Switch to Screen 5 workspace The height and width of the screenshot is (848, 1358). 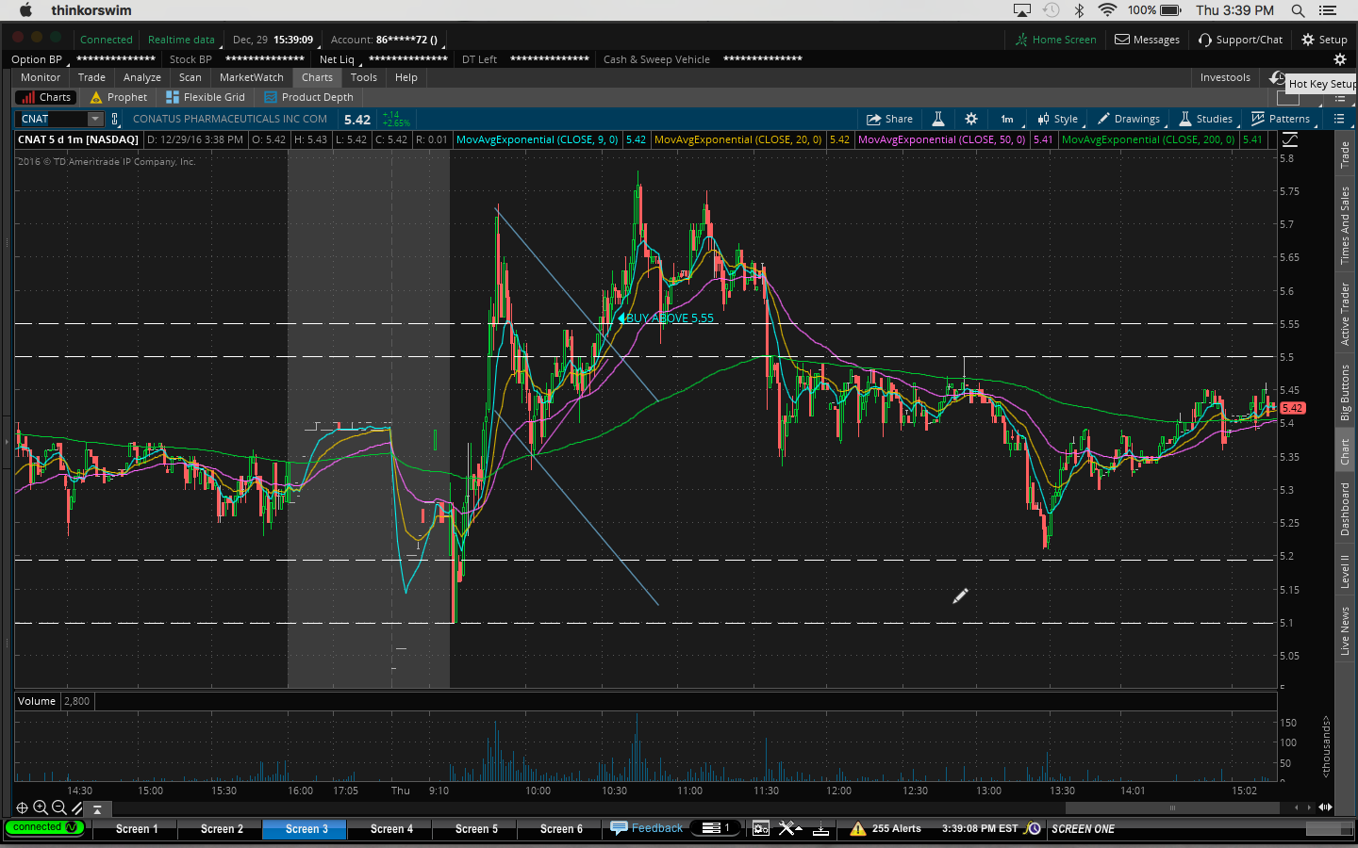[476, 829]
